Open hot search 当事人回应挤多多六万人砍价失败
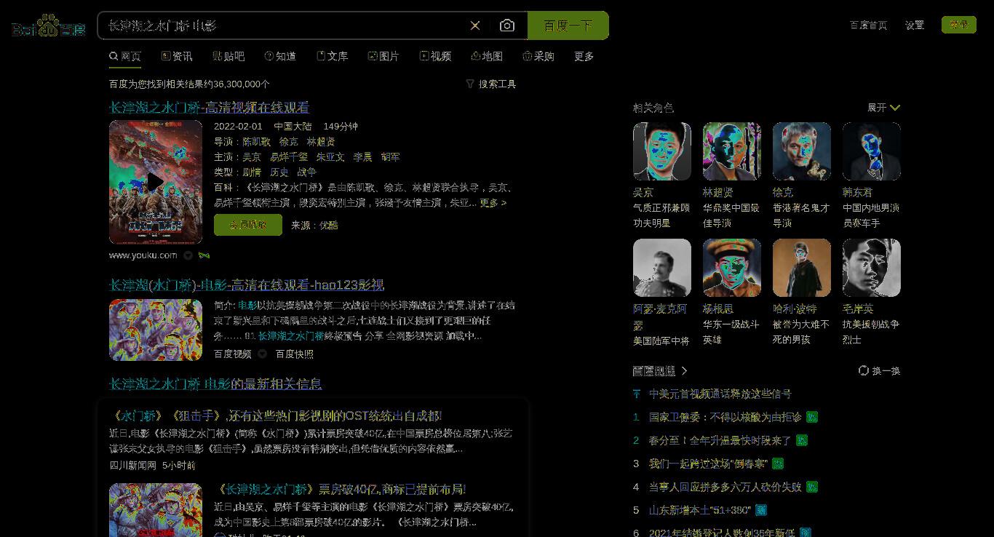 click(x=725, y=487)
